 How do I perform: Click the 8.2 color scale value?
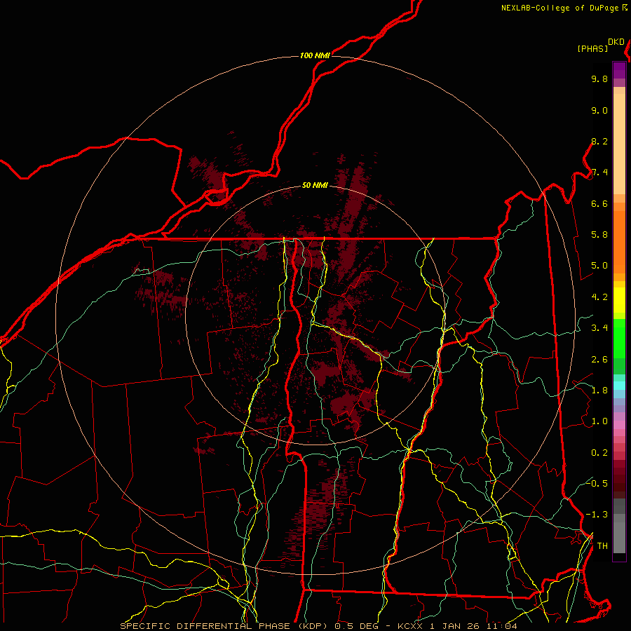click(599, 142)
